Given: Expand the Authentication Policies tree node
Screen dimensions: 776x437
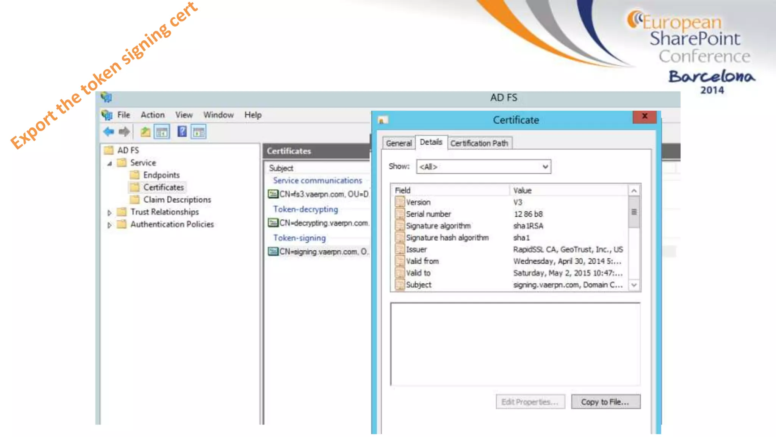Looking at the screenshot, I should [110, 225].
